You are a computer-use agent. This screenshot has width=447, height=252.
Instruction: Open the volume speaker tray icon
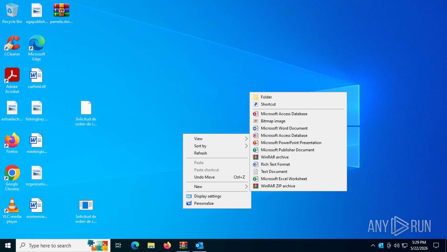tap(397, 245)
